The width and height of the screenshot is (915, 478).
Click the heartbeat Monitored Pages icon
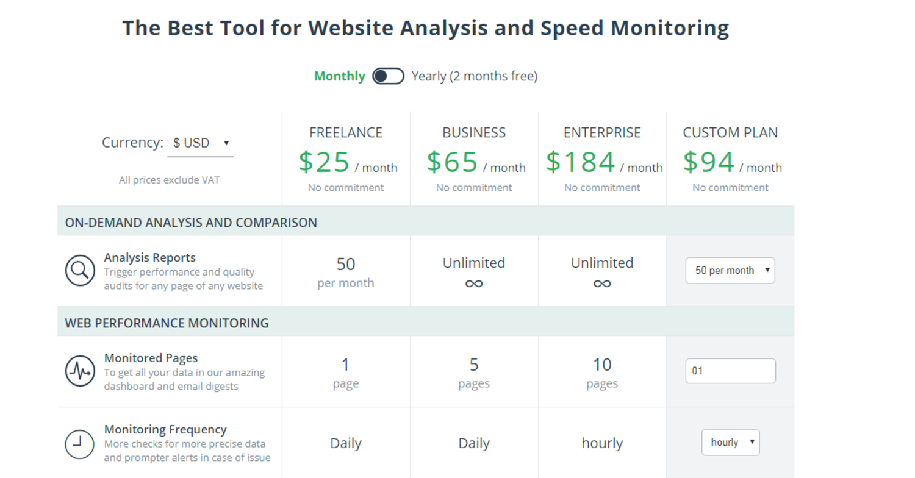[80, 371]
